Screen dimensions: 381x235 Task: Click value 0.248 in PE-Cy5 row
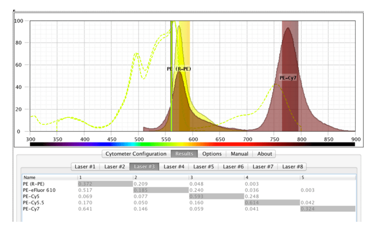pos(252,197)
